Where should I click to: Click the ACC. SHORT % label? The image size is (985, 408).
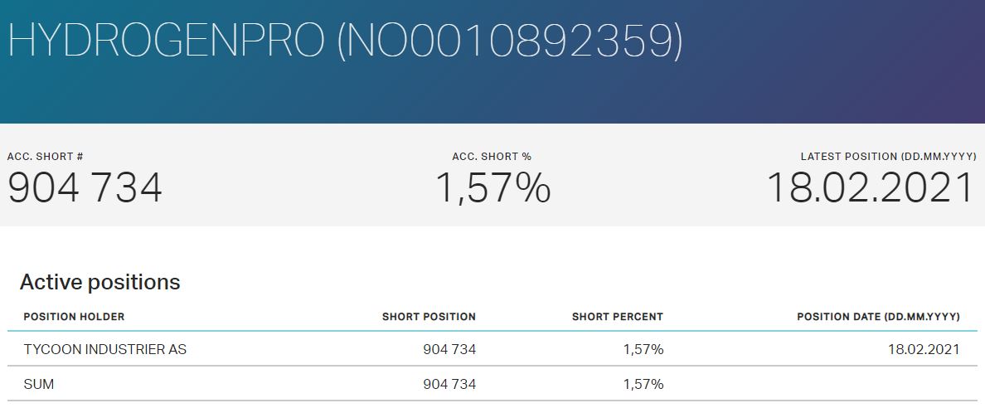(x=492, y=157)
